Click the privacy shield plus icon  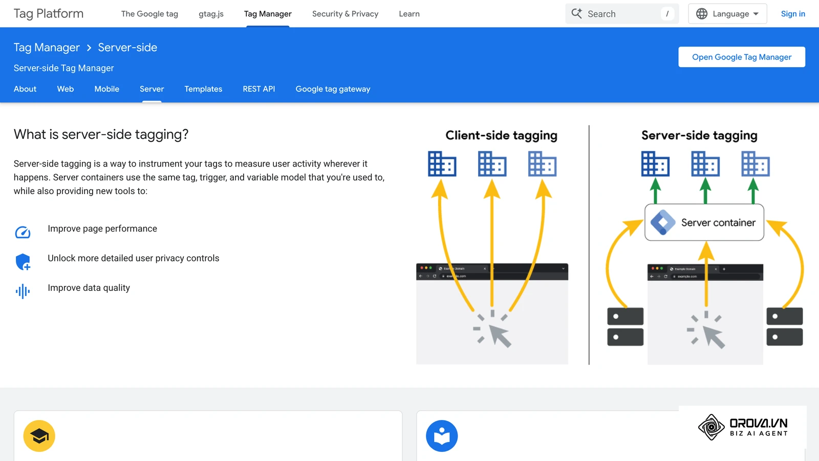23,262
